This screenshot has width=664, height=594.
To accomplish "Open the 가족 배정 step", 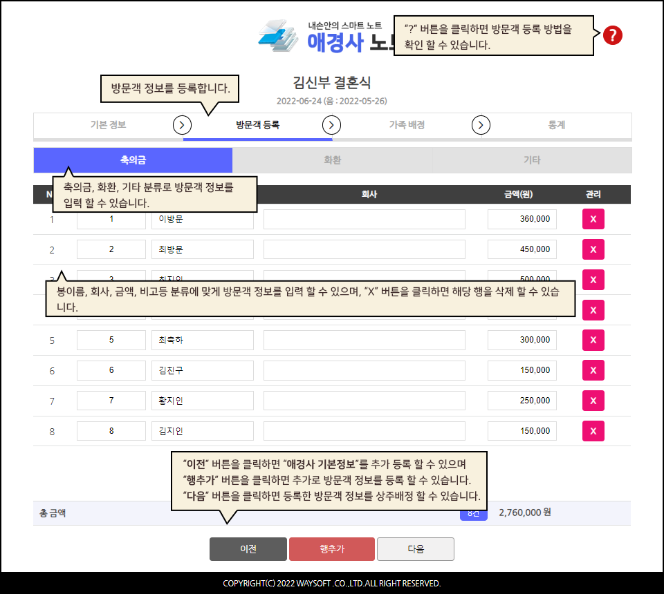I will click(x=407, y=125).
